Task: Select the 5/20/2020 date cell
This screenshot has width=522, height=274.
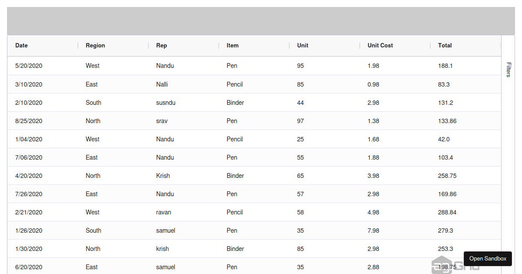Action: point(29,66)
